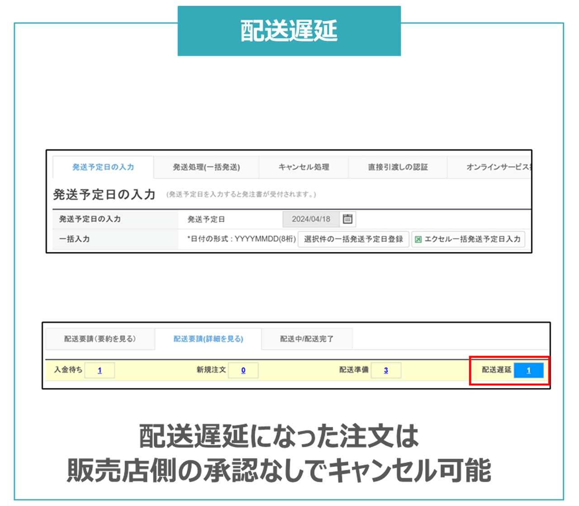The height and width of the screenshot is (506, 579).
Task: Select the 発送予定日の入力 tab
Action: [x=103, y=167]
